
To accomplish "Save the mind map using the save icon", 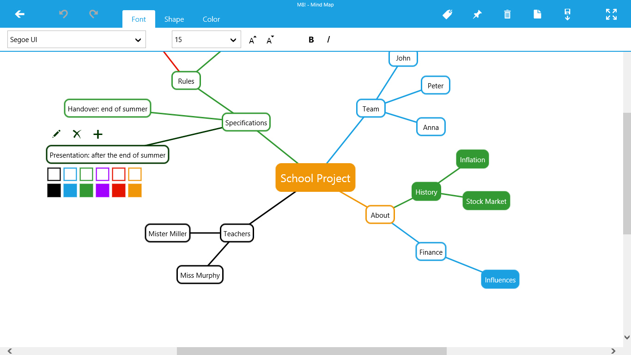I will [x=567, y=14].
